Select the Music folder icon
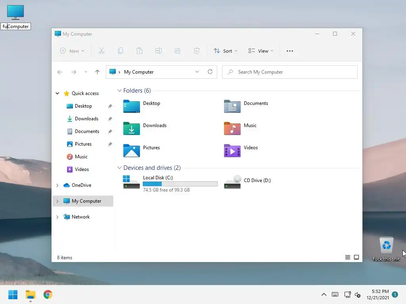406x304 pixels. click(x=232, y=128)
